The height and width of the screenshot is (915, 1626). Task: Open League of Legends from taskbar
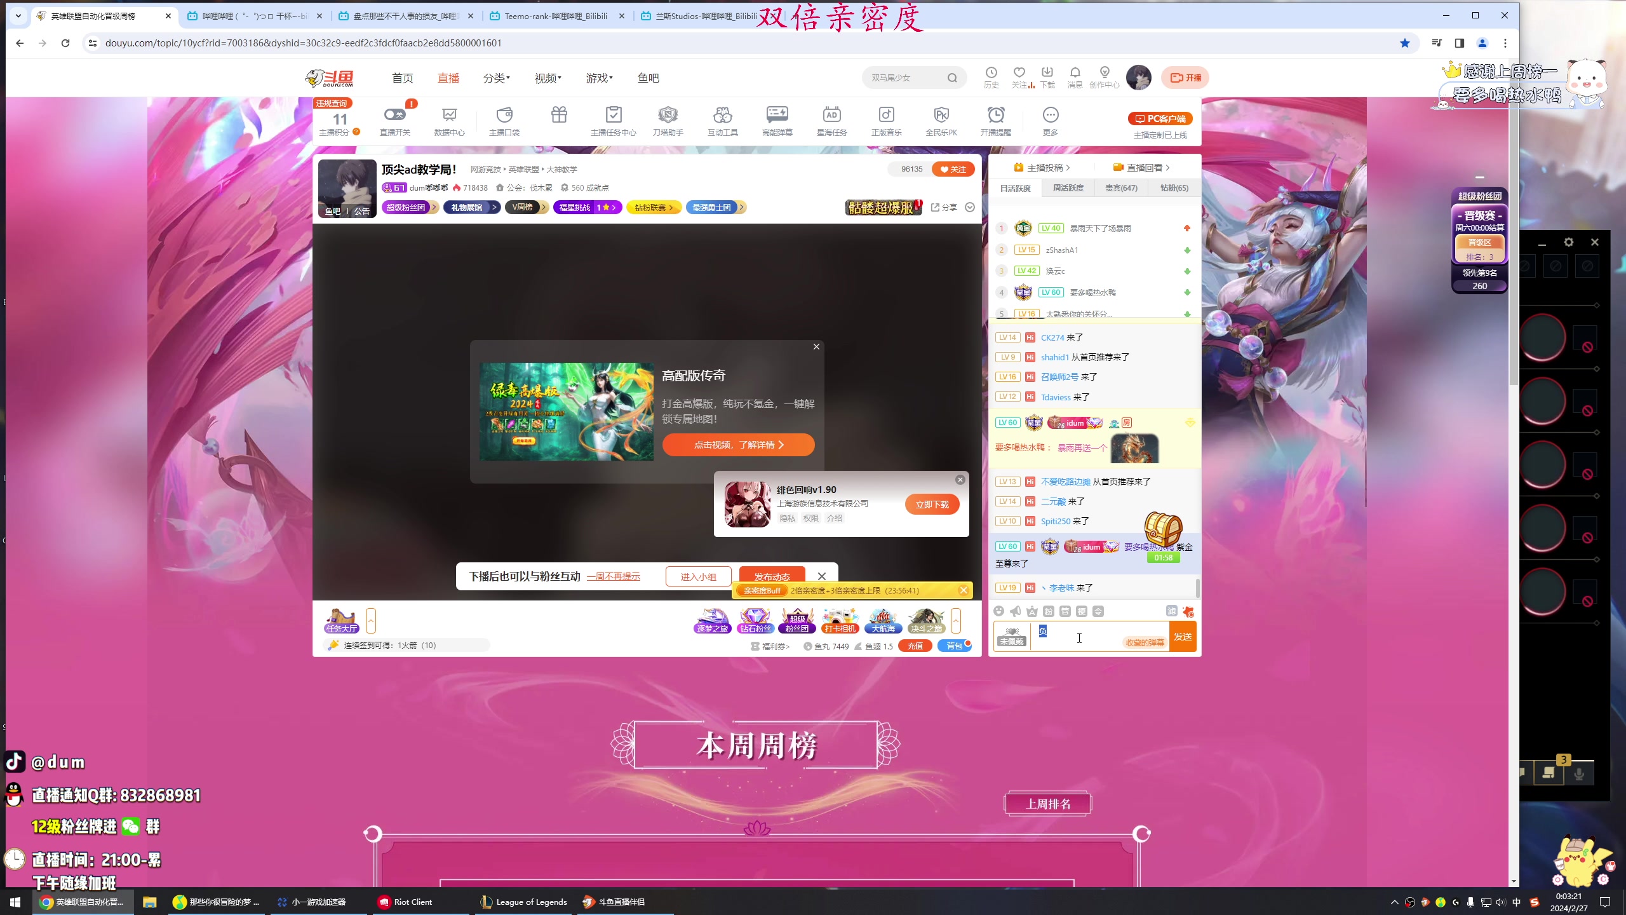coord(524,902)
